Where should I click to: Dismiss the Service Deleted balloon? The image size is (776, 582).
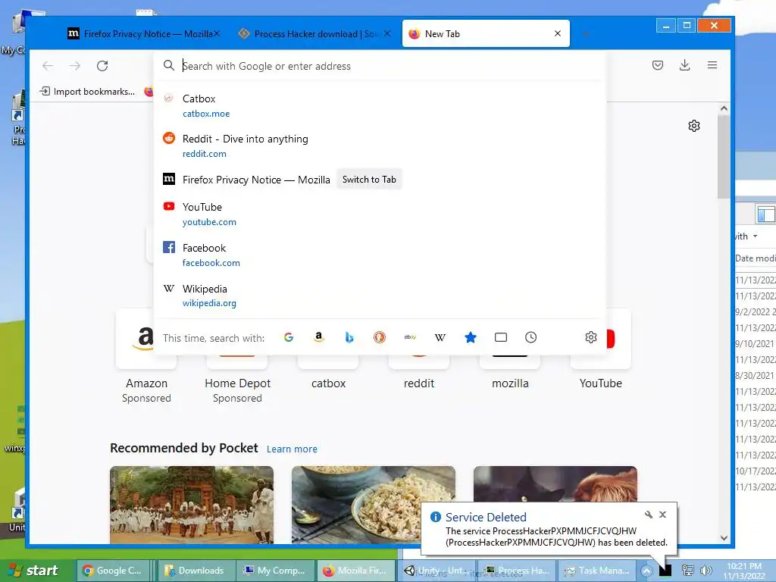[x=662, y=515]
